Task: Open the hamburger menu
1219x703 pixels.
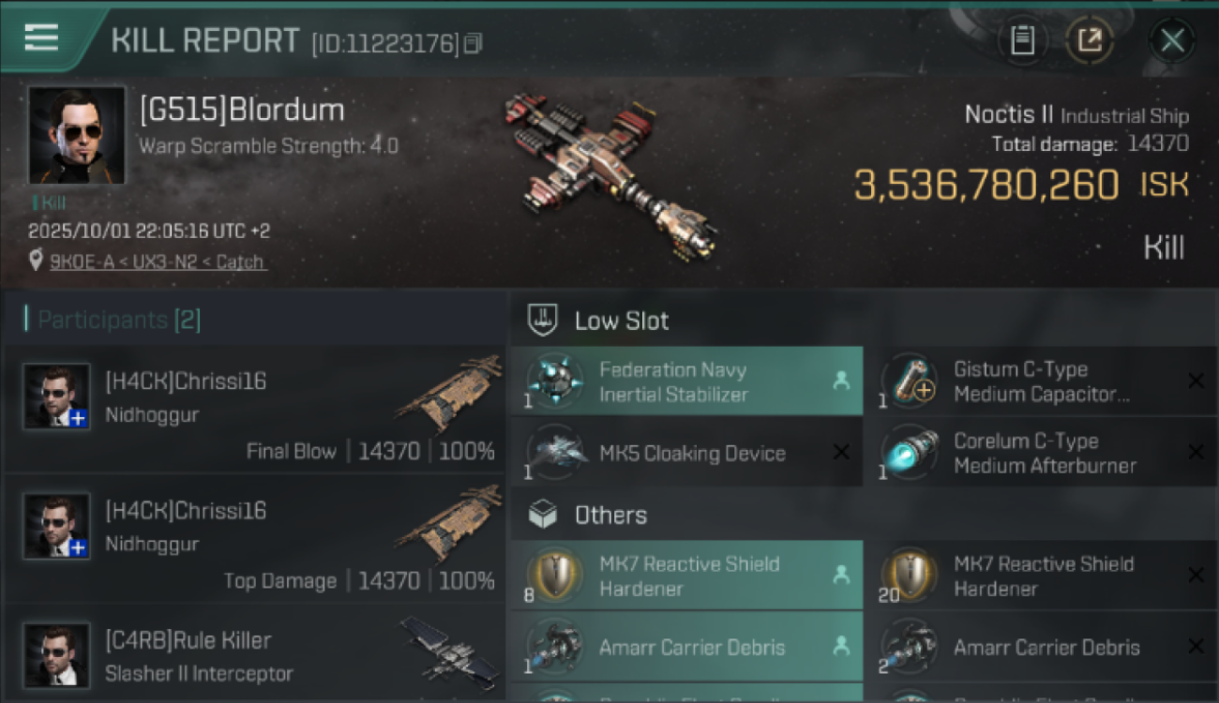Action: (41, 38)
